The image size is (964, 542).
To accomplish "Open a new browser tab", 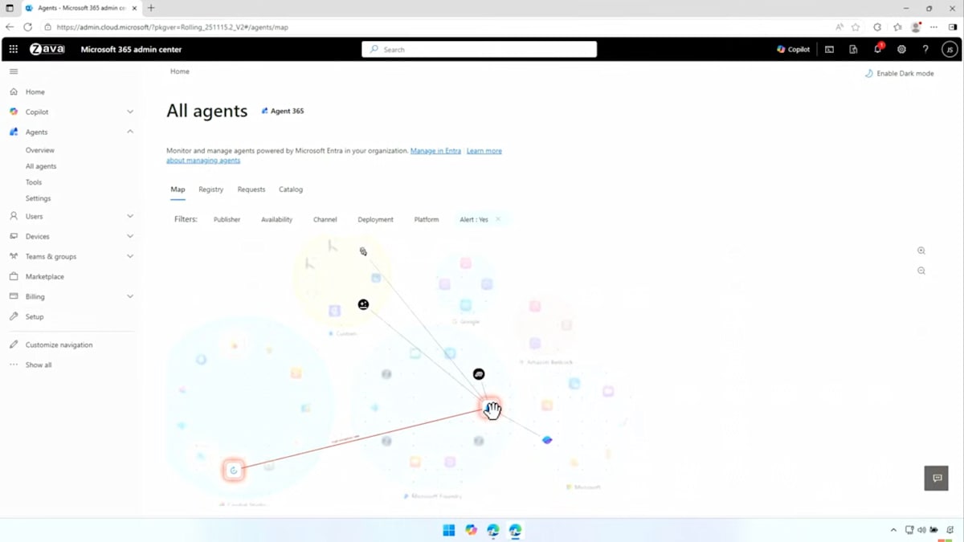I will [151, 8].
